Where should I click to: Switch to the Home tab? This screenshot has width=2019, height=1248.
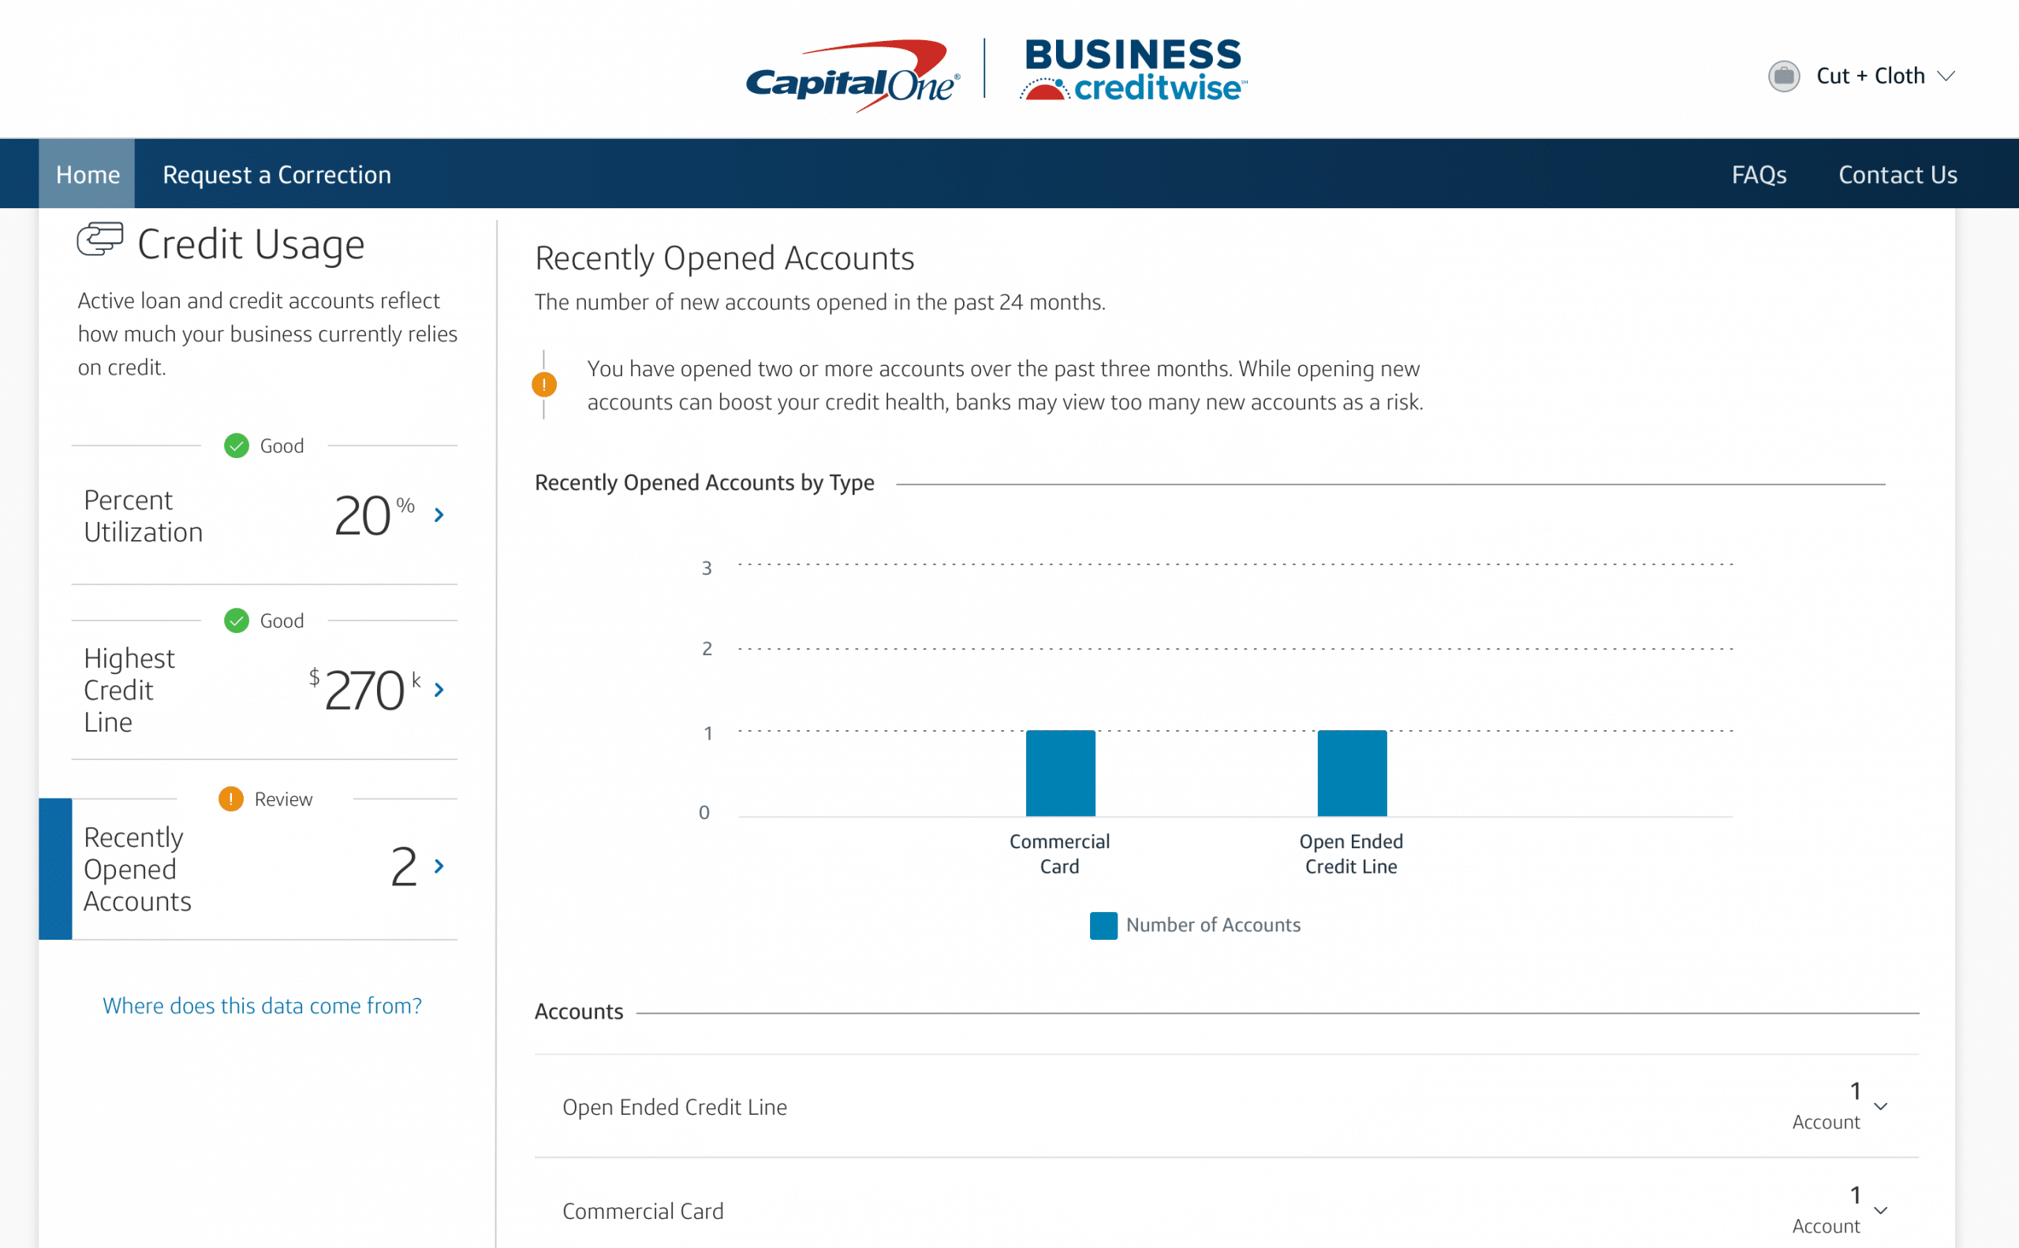point(87,174)
